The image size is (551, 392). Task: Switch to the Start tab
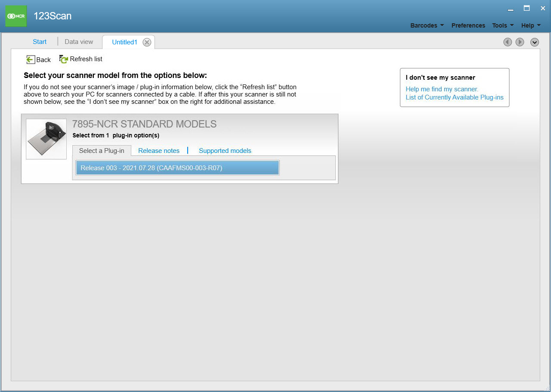click(40, 42)
